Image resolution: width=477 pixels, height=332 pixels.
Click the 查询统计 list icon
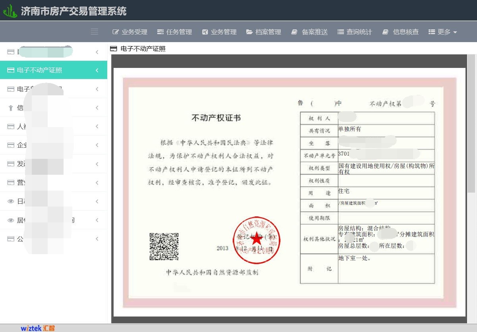tap(340, 32)
